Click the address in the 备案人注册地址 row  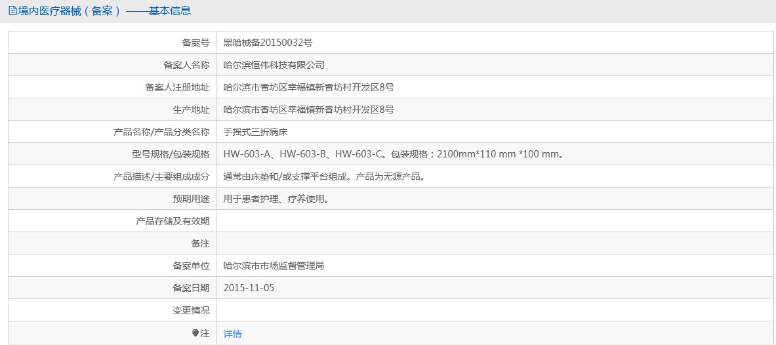click(x=309, y=87)
